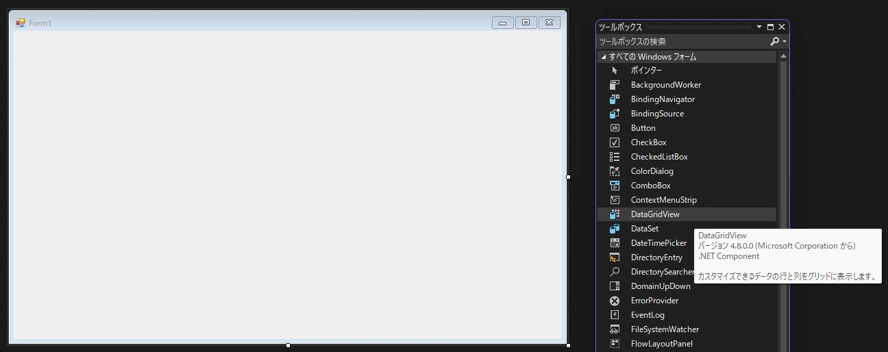The image size is (888, 352).
Task: Pick the DirectoryEntry component icon
Action: click(615, 257)
